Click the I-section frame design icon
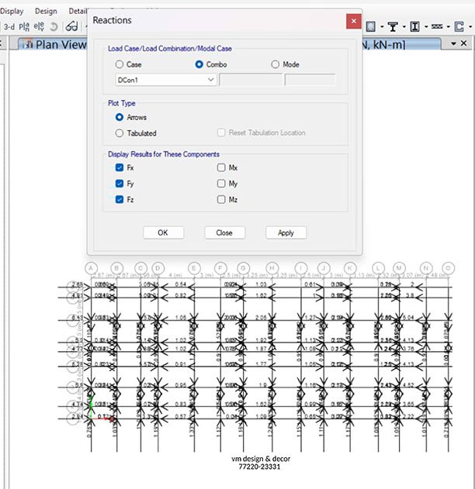475x489 pixels. (415, 26)
